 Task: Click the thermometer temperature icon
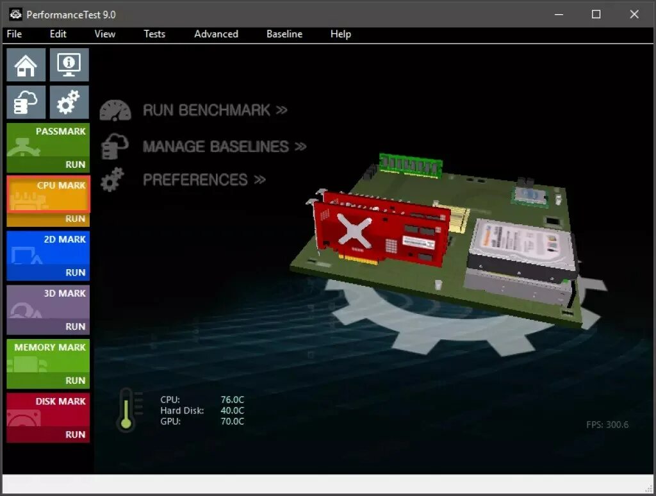(126, 409)
